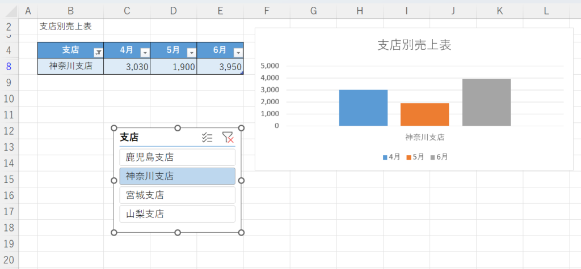Clear the filter on the 支店 slicer

pos(228,137)
